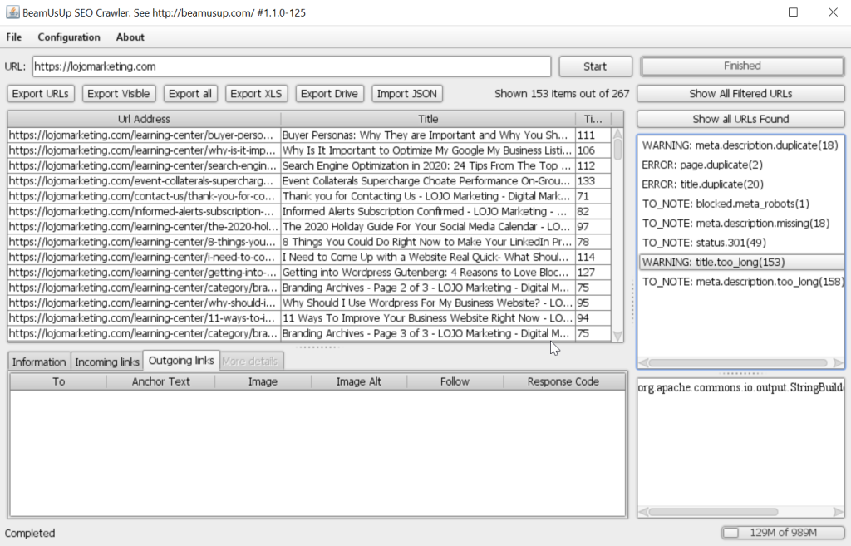Click the To column header
This screenshot has width=851, height=546.
[59, 381]
